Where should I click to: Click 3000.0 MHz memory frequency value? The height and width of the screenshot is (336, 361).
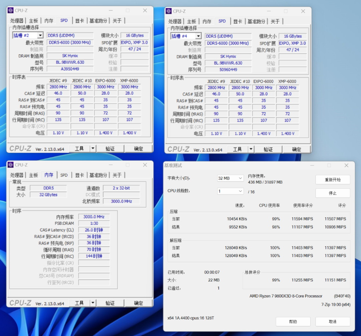[94, 217]
